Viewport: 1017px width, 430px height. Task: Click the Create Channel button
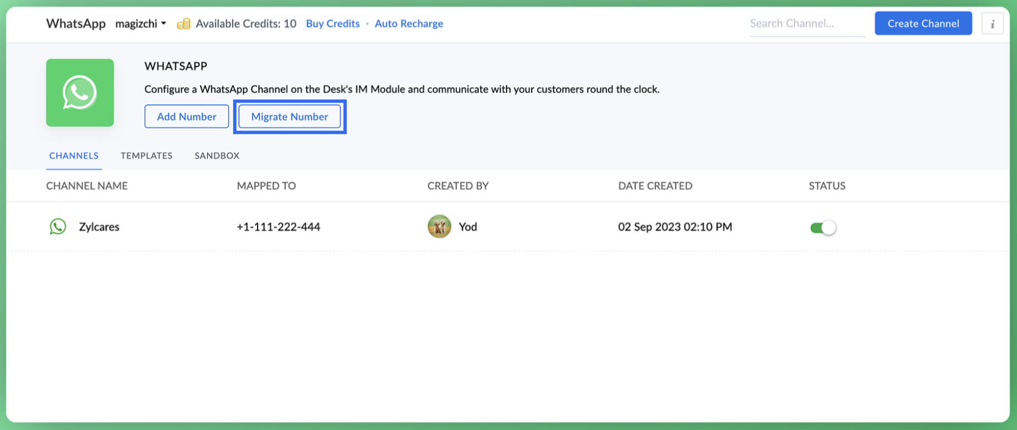coord(924,24)
